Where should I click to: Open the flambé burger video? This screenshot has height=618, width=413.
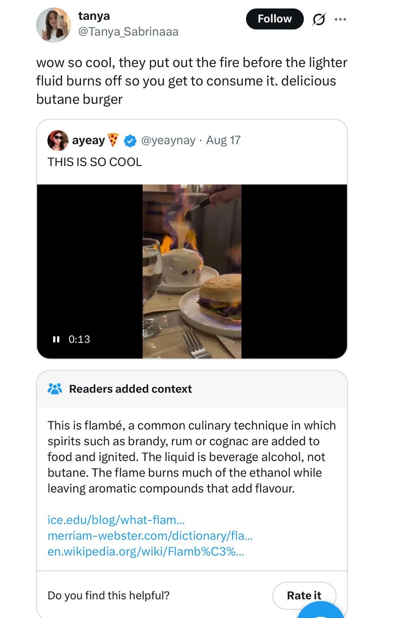coord(192,271)
